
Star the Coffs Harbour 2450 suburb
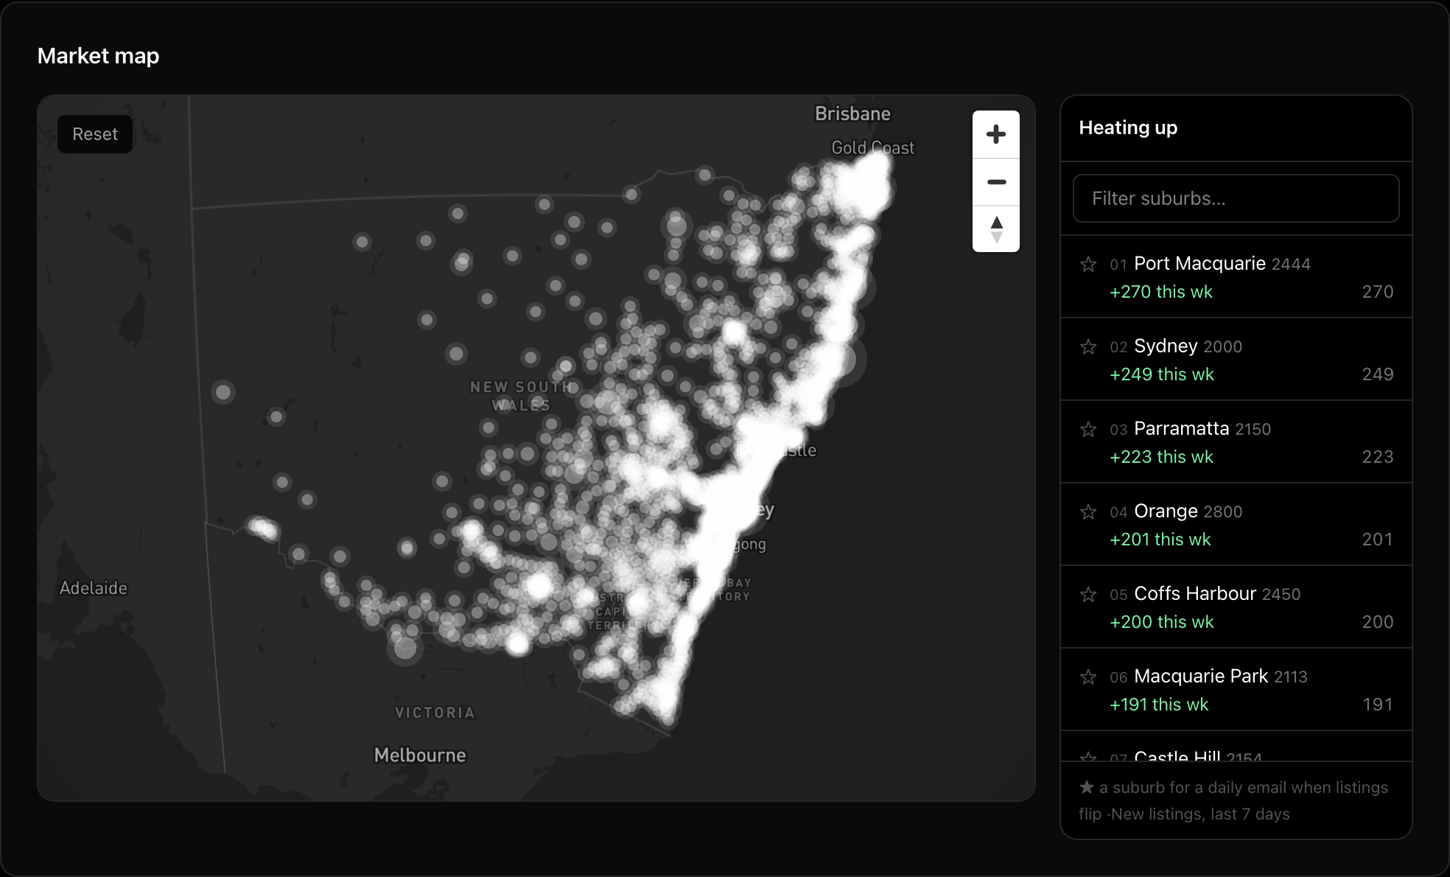[x=1088, y=594]
